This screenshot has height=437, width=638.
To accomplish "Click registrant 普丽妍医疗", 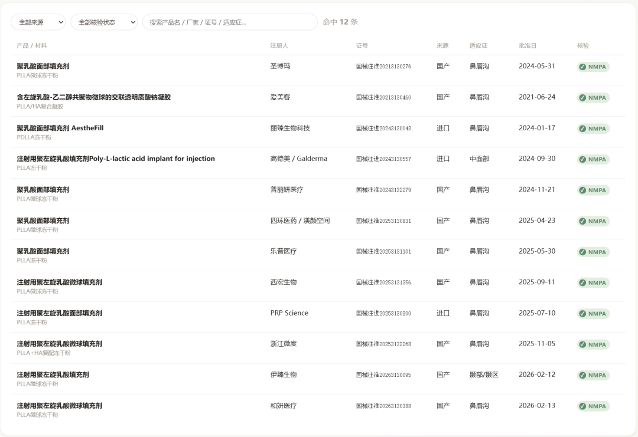I will 287,190.
